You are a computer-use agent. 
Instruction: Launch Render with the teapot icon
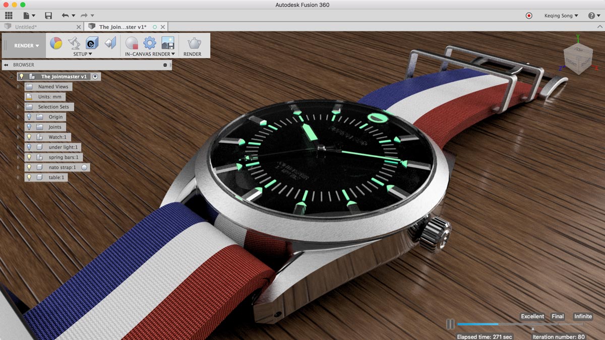192,43
